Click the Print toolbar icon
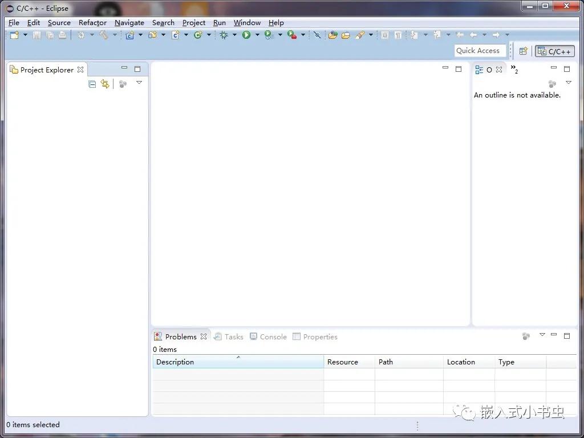Image resolution: width=584 pixels, height=438 pixels. click(x=62, y=35)
